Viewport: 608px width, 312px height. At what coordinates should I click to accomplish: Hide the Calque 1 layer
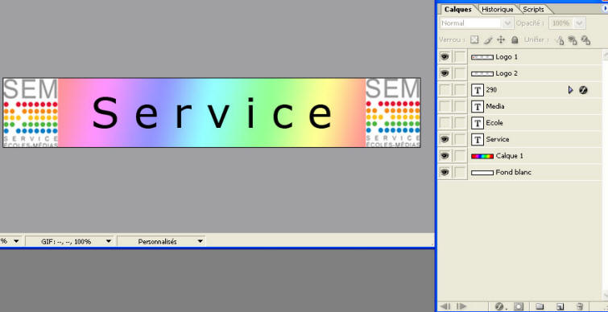445,156
